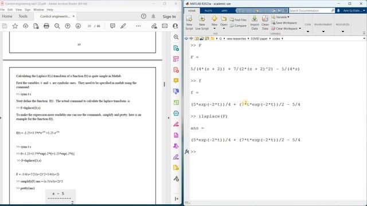Open the Fill & Sign pen tool in pane
This screenshot has height=206, width=367.
(x=176, y=157)
